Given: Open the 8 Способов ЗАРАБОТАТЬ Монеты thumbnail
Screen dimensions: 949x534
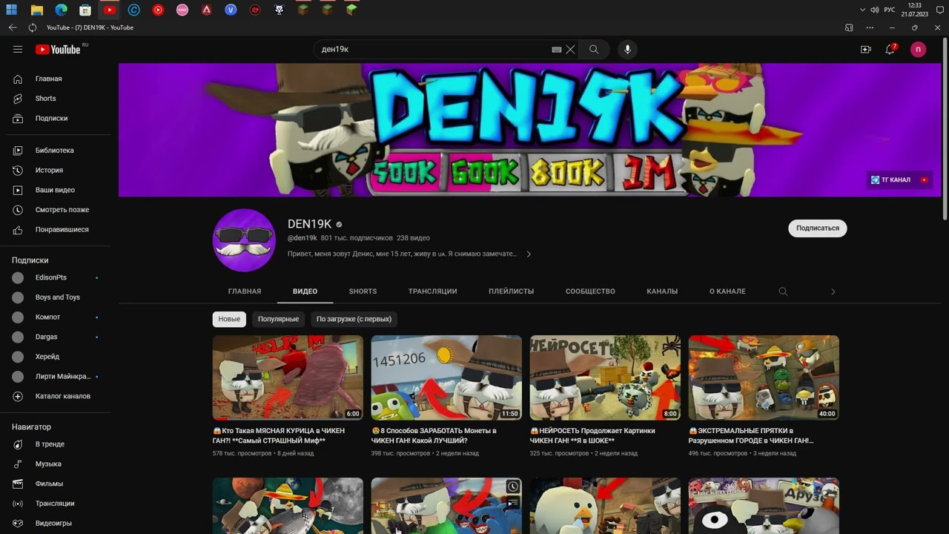Looking at the screenshot, I should [446, 378].
